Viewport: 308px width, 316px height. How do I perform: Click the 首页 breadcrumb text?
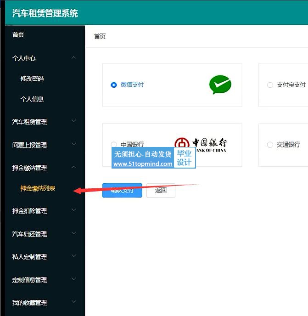point(100,36)
